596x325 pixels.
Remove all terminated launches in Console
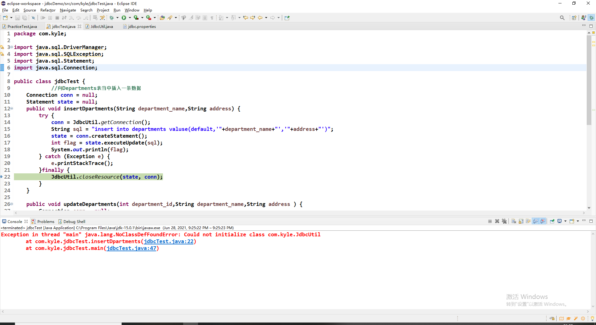(504, 221)
